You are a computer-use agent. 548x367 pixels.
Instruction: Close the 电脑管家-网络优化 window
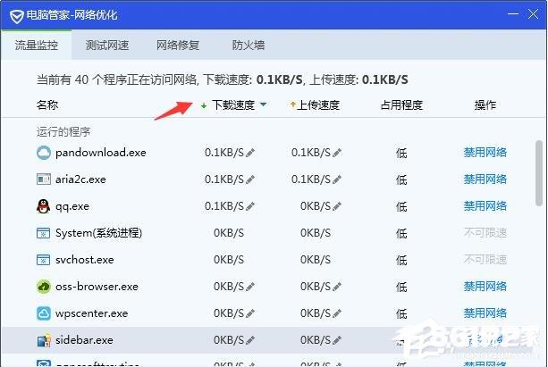click(x=534, y=14)
